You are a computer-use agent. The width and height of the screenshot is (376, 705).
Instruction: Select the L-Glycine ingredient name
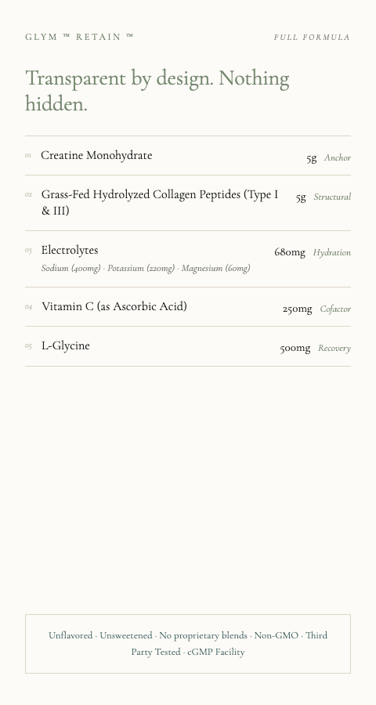pyautogui.click(x=66, y=345)
